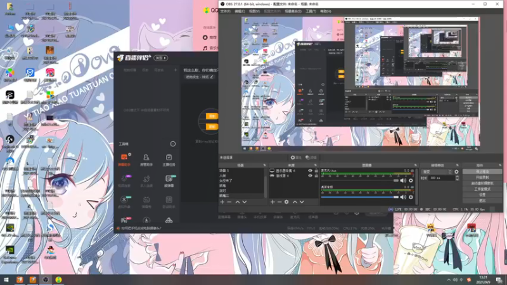The height and width of the screenshot is (285, 507).
Task: Click the mixer dock vertical scrollbar
Action: [x=417, y=186]
